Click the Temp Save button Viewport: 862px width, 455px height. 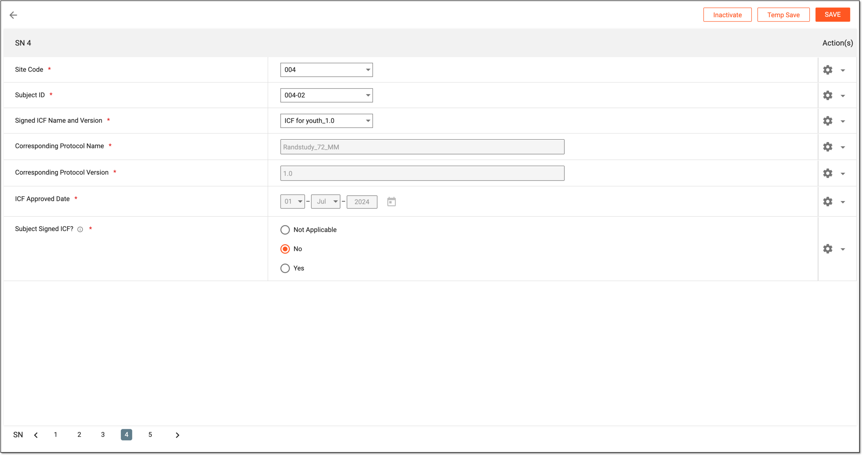click(x=783, y=15)
